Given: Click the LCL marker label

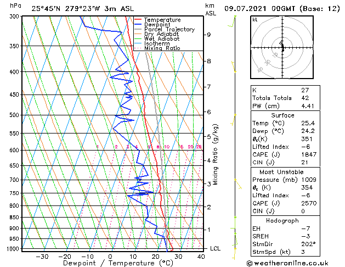Looking at the screenshot, I should pos(216,249).
